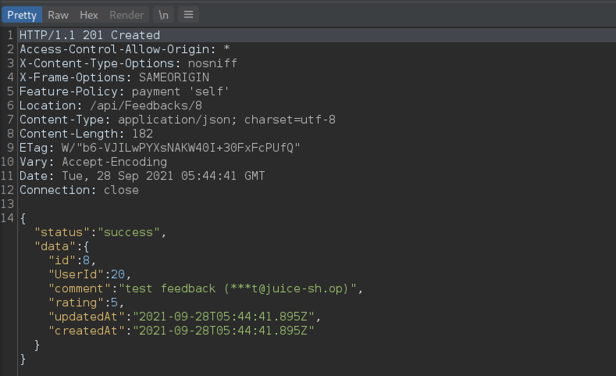Open the hamburger options menu icon

click(189, 15)
